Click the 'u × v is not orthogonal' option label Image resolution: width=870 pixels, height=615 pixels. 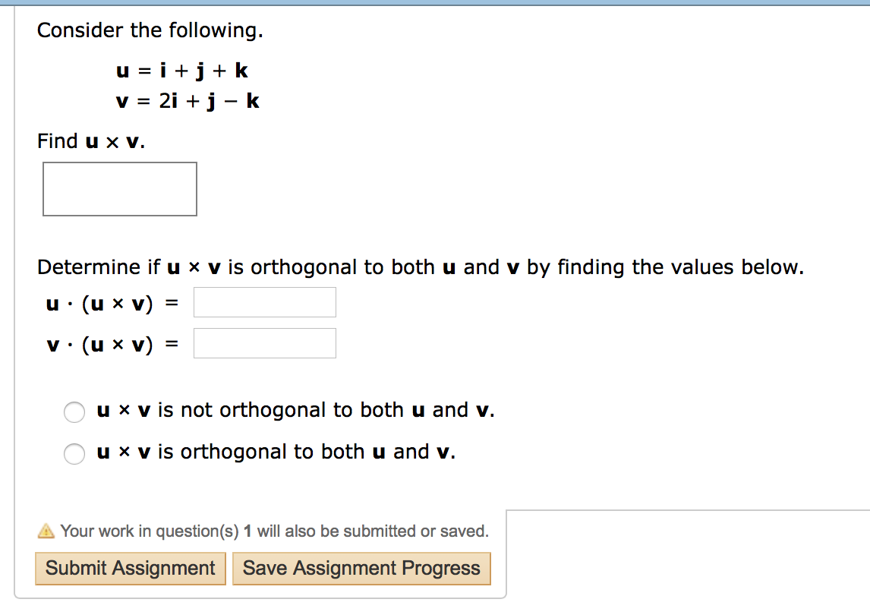pos(296,411)
